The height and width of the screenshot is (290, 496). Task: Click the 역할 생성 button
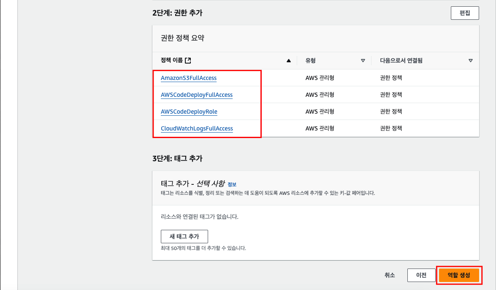[459, 275]
